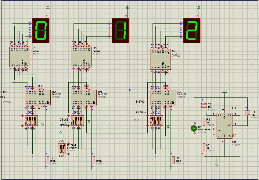Viewport: 259px width, 180px height.
Task: Click the blue origin marker on canvas
Action: (x=130, y=90)
